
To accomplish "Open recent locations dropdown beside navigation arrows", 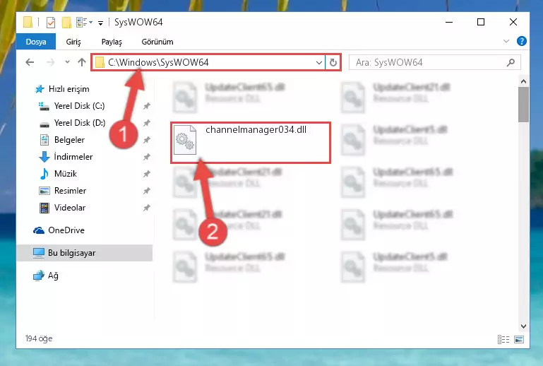I will [x=67, y=62].
